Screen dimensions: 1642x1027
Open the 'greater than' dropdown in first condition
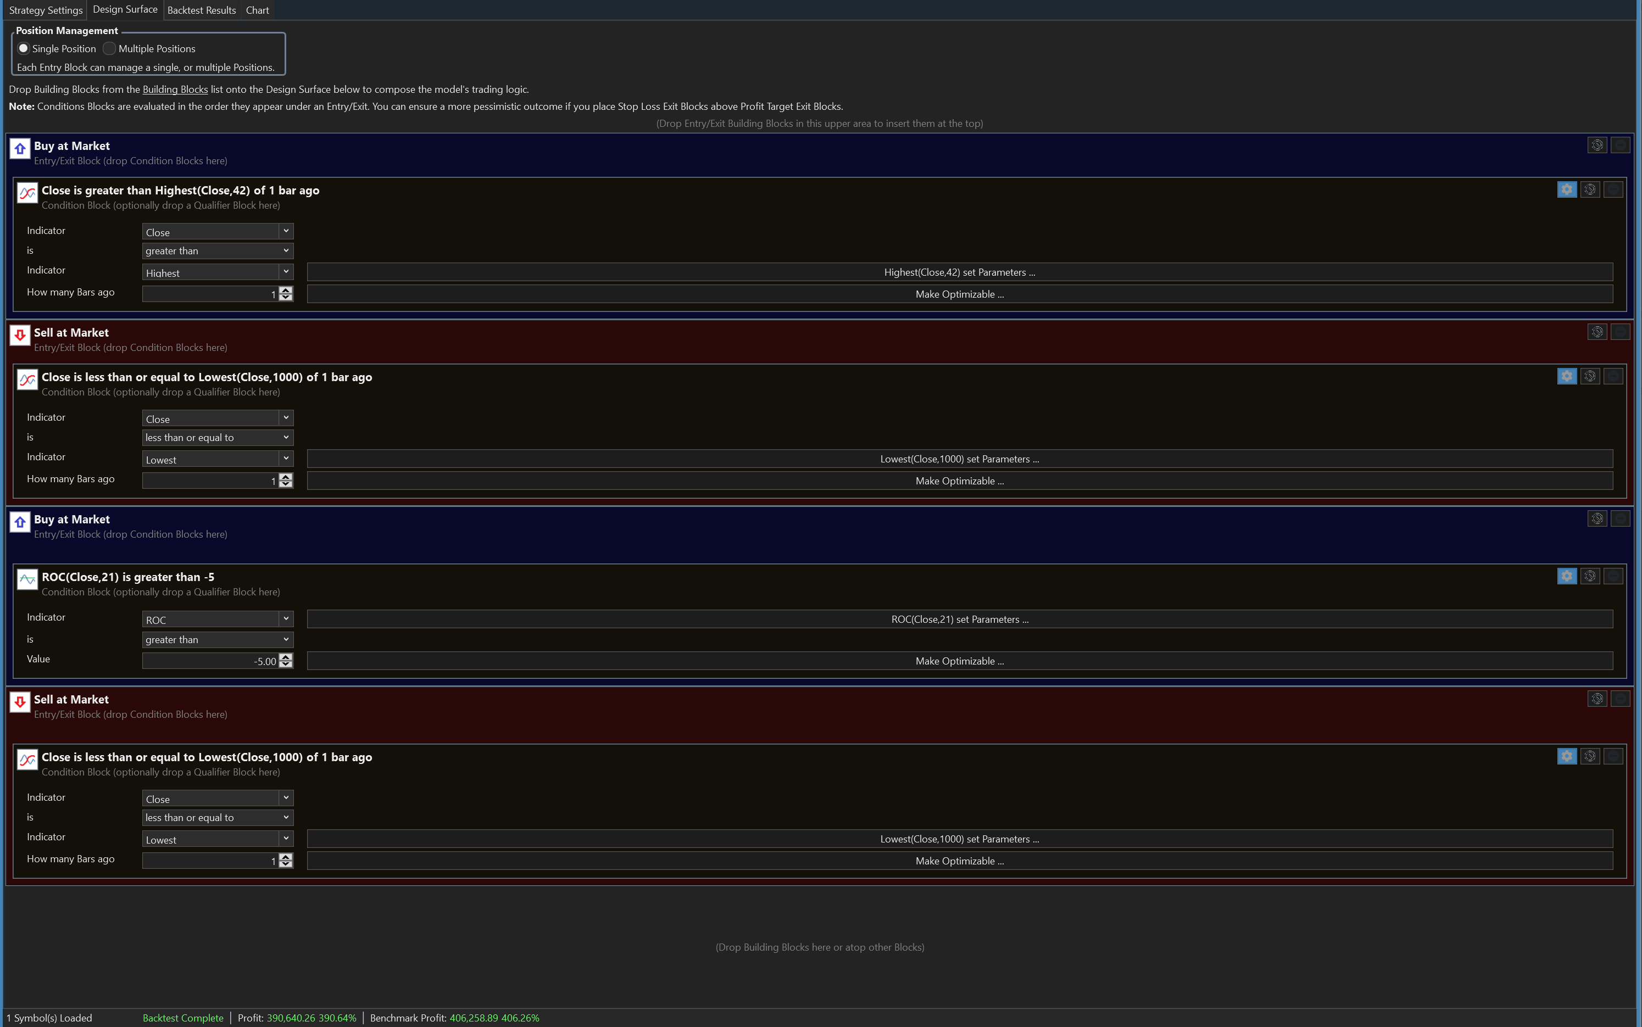tap(218, 250)
